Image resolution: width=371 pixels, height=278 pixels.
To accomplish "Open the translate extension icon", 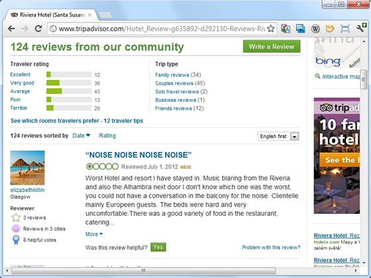I will tap(286, 29).
